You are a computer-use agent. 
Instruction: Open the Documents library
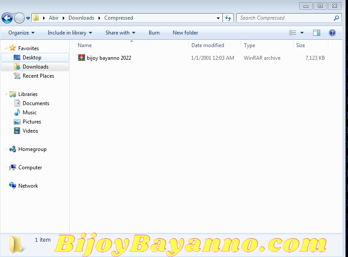36,103
